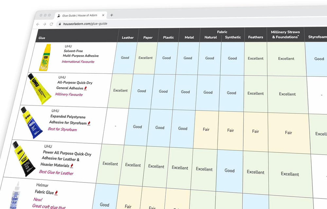Click the Styrofoam column header

click(x=318, y=37)
